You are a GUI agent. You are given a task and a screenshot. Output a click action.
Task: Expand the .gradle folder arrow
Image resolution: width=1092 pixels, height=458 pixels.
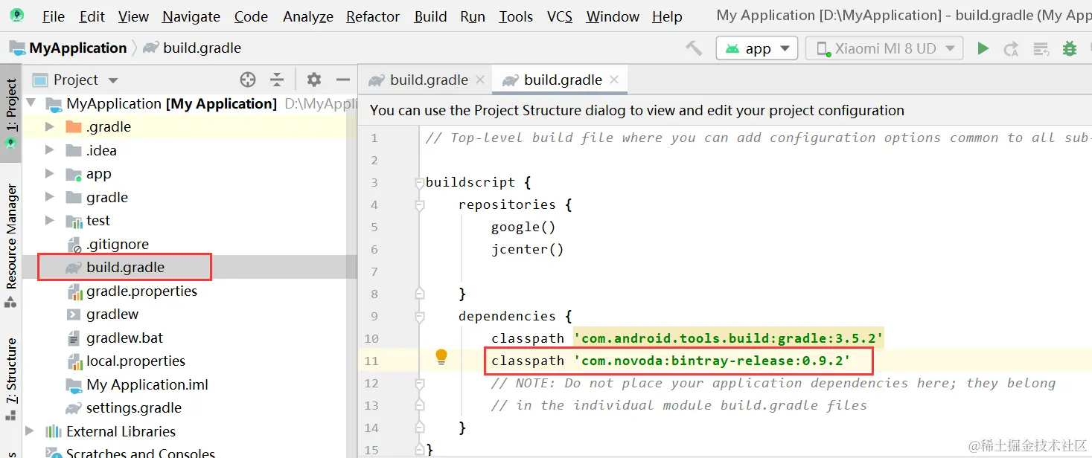click(x=50, y=127)
